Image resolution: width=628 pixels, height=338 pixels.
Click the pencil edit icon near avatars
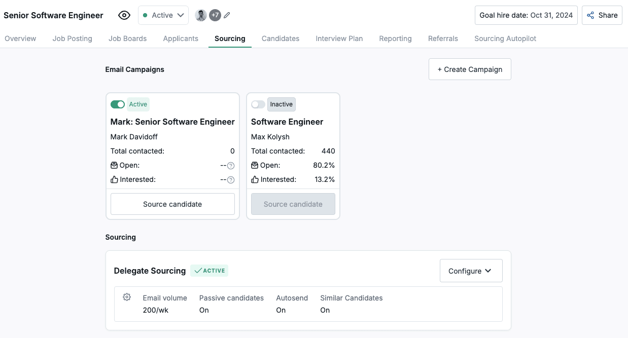pyautogui.click(x=227, y=15)
